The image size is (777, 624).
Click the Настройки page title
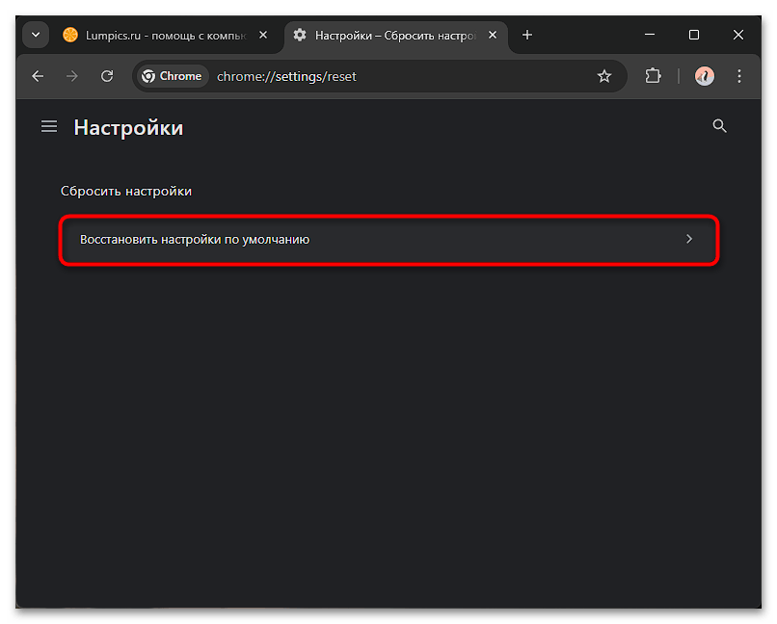pyautogui.click(x=128, y=128)
